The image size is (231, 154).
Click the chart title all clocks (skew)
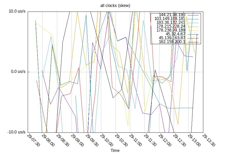pyautogui.click(x=115, y=6)
